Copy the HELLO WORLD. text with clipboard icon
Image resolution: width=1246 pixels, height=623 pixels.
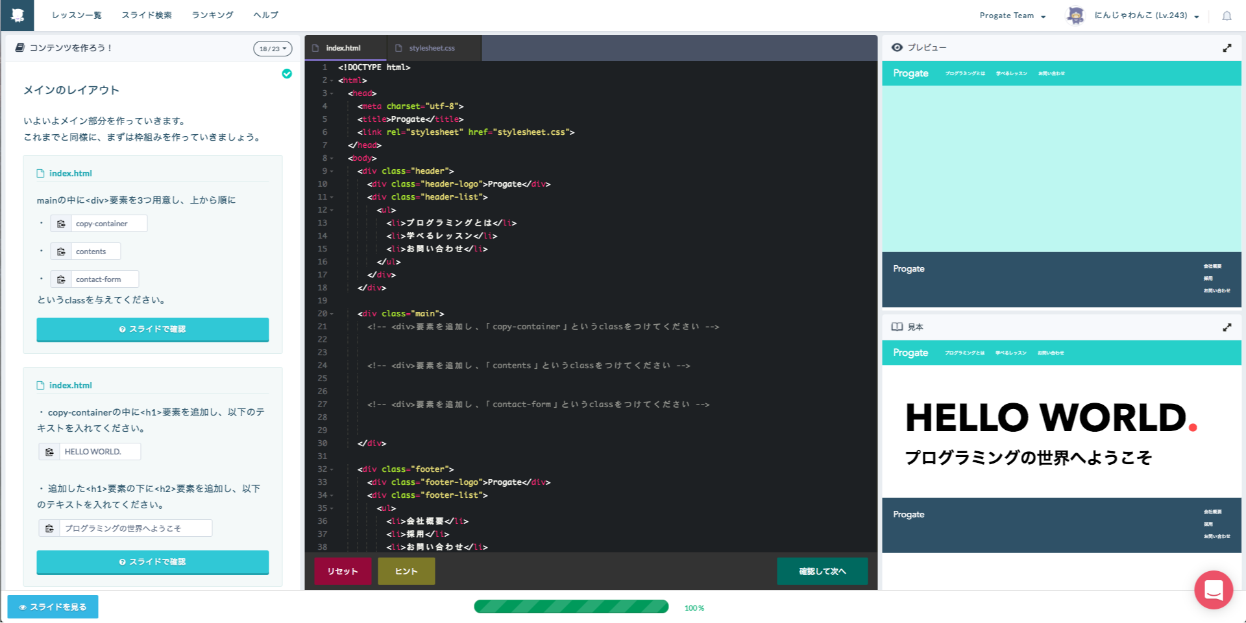pyautogui.click(x=50, y=451)
